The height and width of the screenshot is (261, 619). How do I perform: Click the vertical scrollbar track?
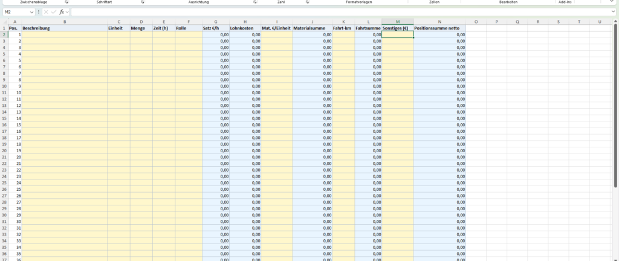[615, 181]
